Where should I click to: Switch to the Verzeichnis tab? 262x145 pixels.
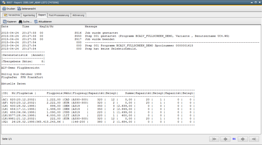click(x=12, y=15)
